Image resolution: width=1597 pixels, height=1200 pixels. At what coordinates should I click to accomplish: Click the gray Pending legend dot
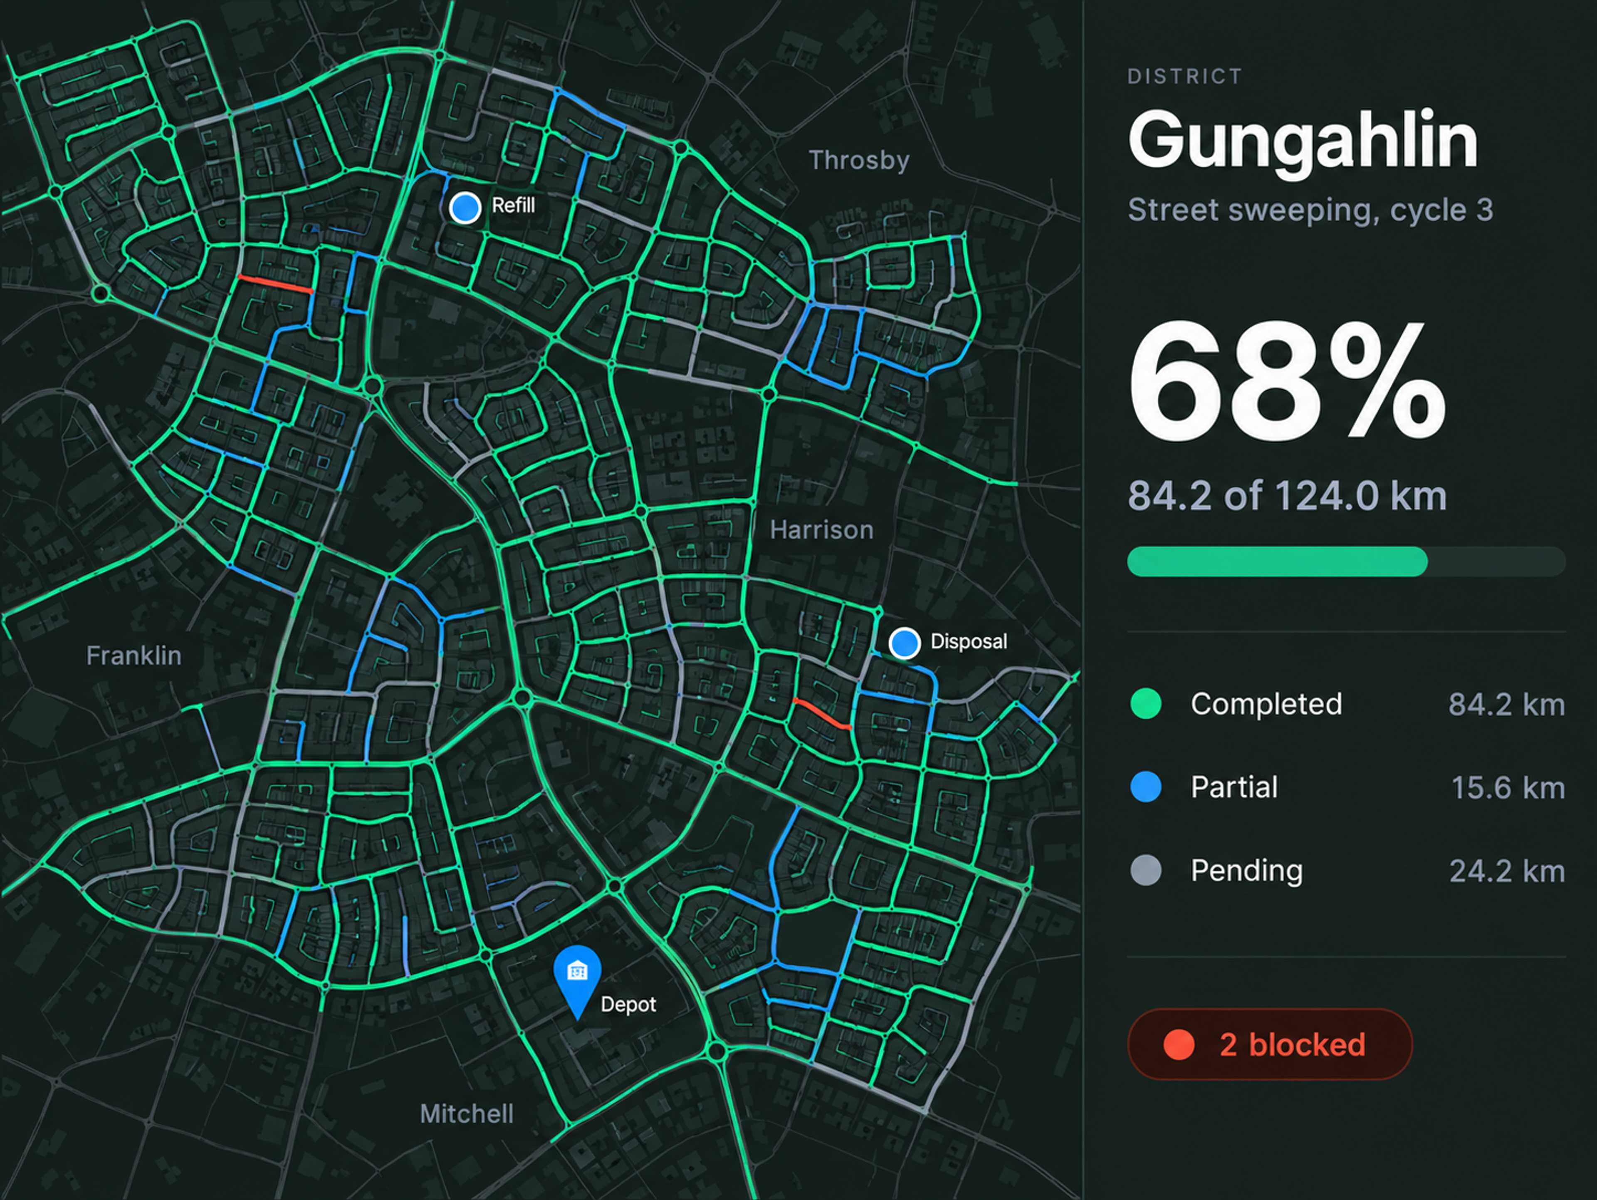1146,870
